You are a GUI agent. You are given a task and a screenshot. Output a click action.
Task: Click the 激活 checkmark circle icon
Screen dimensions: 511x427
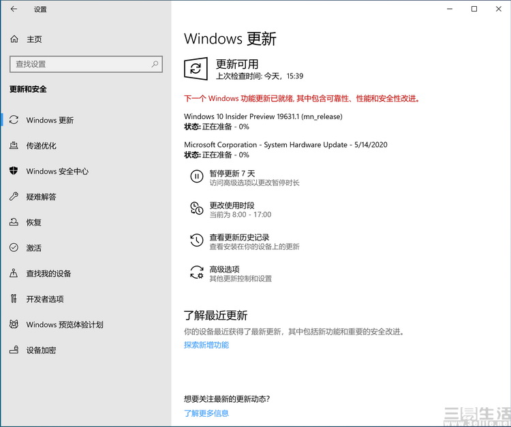(14, 247)
